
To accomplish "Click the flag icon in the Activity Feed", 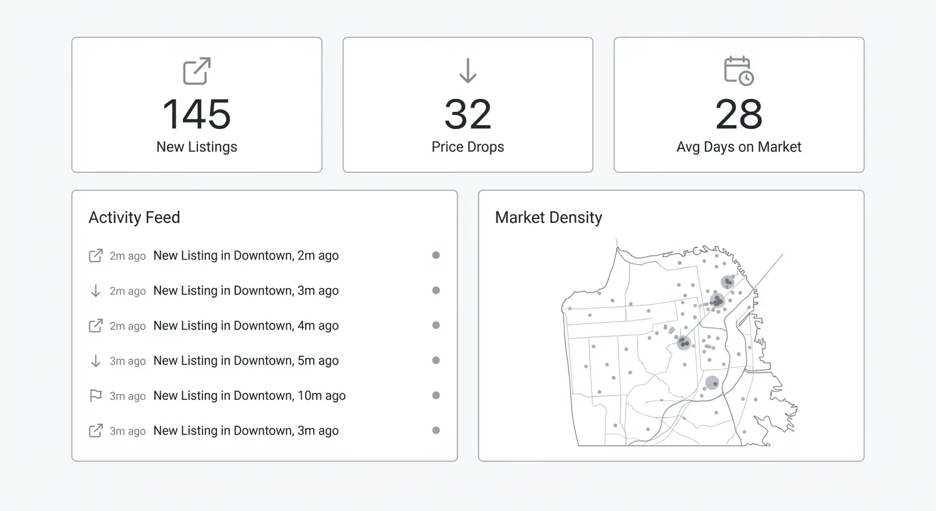I will click(x=96, y=396).
